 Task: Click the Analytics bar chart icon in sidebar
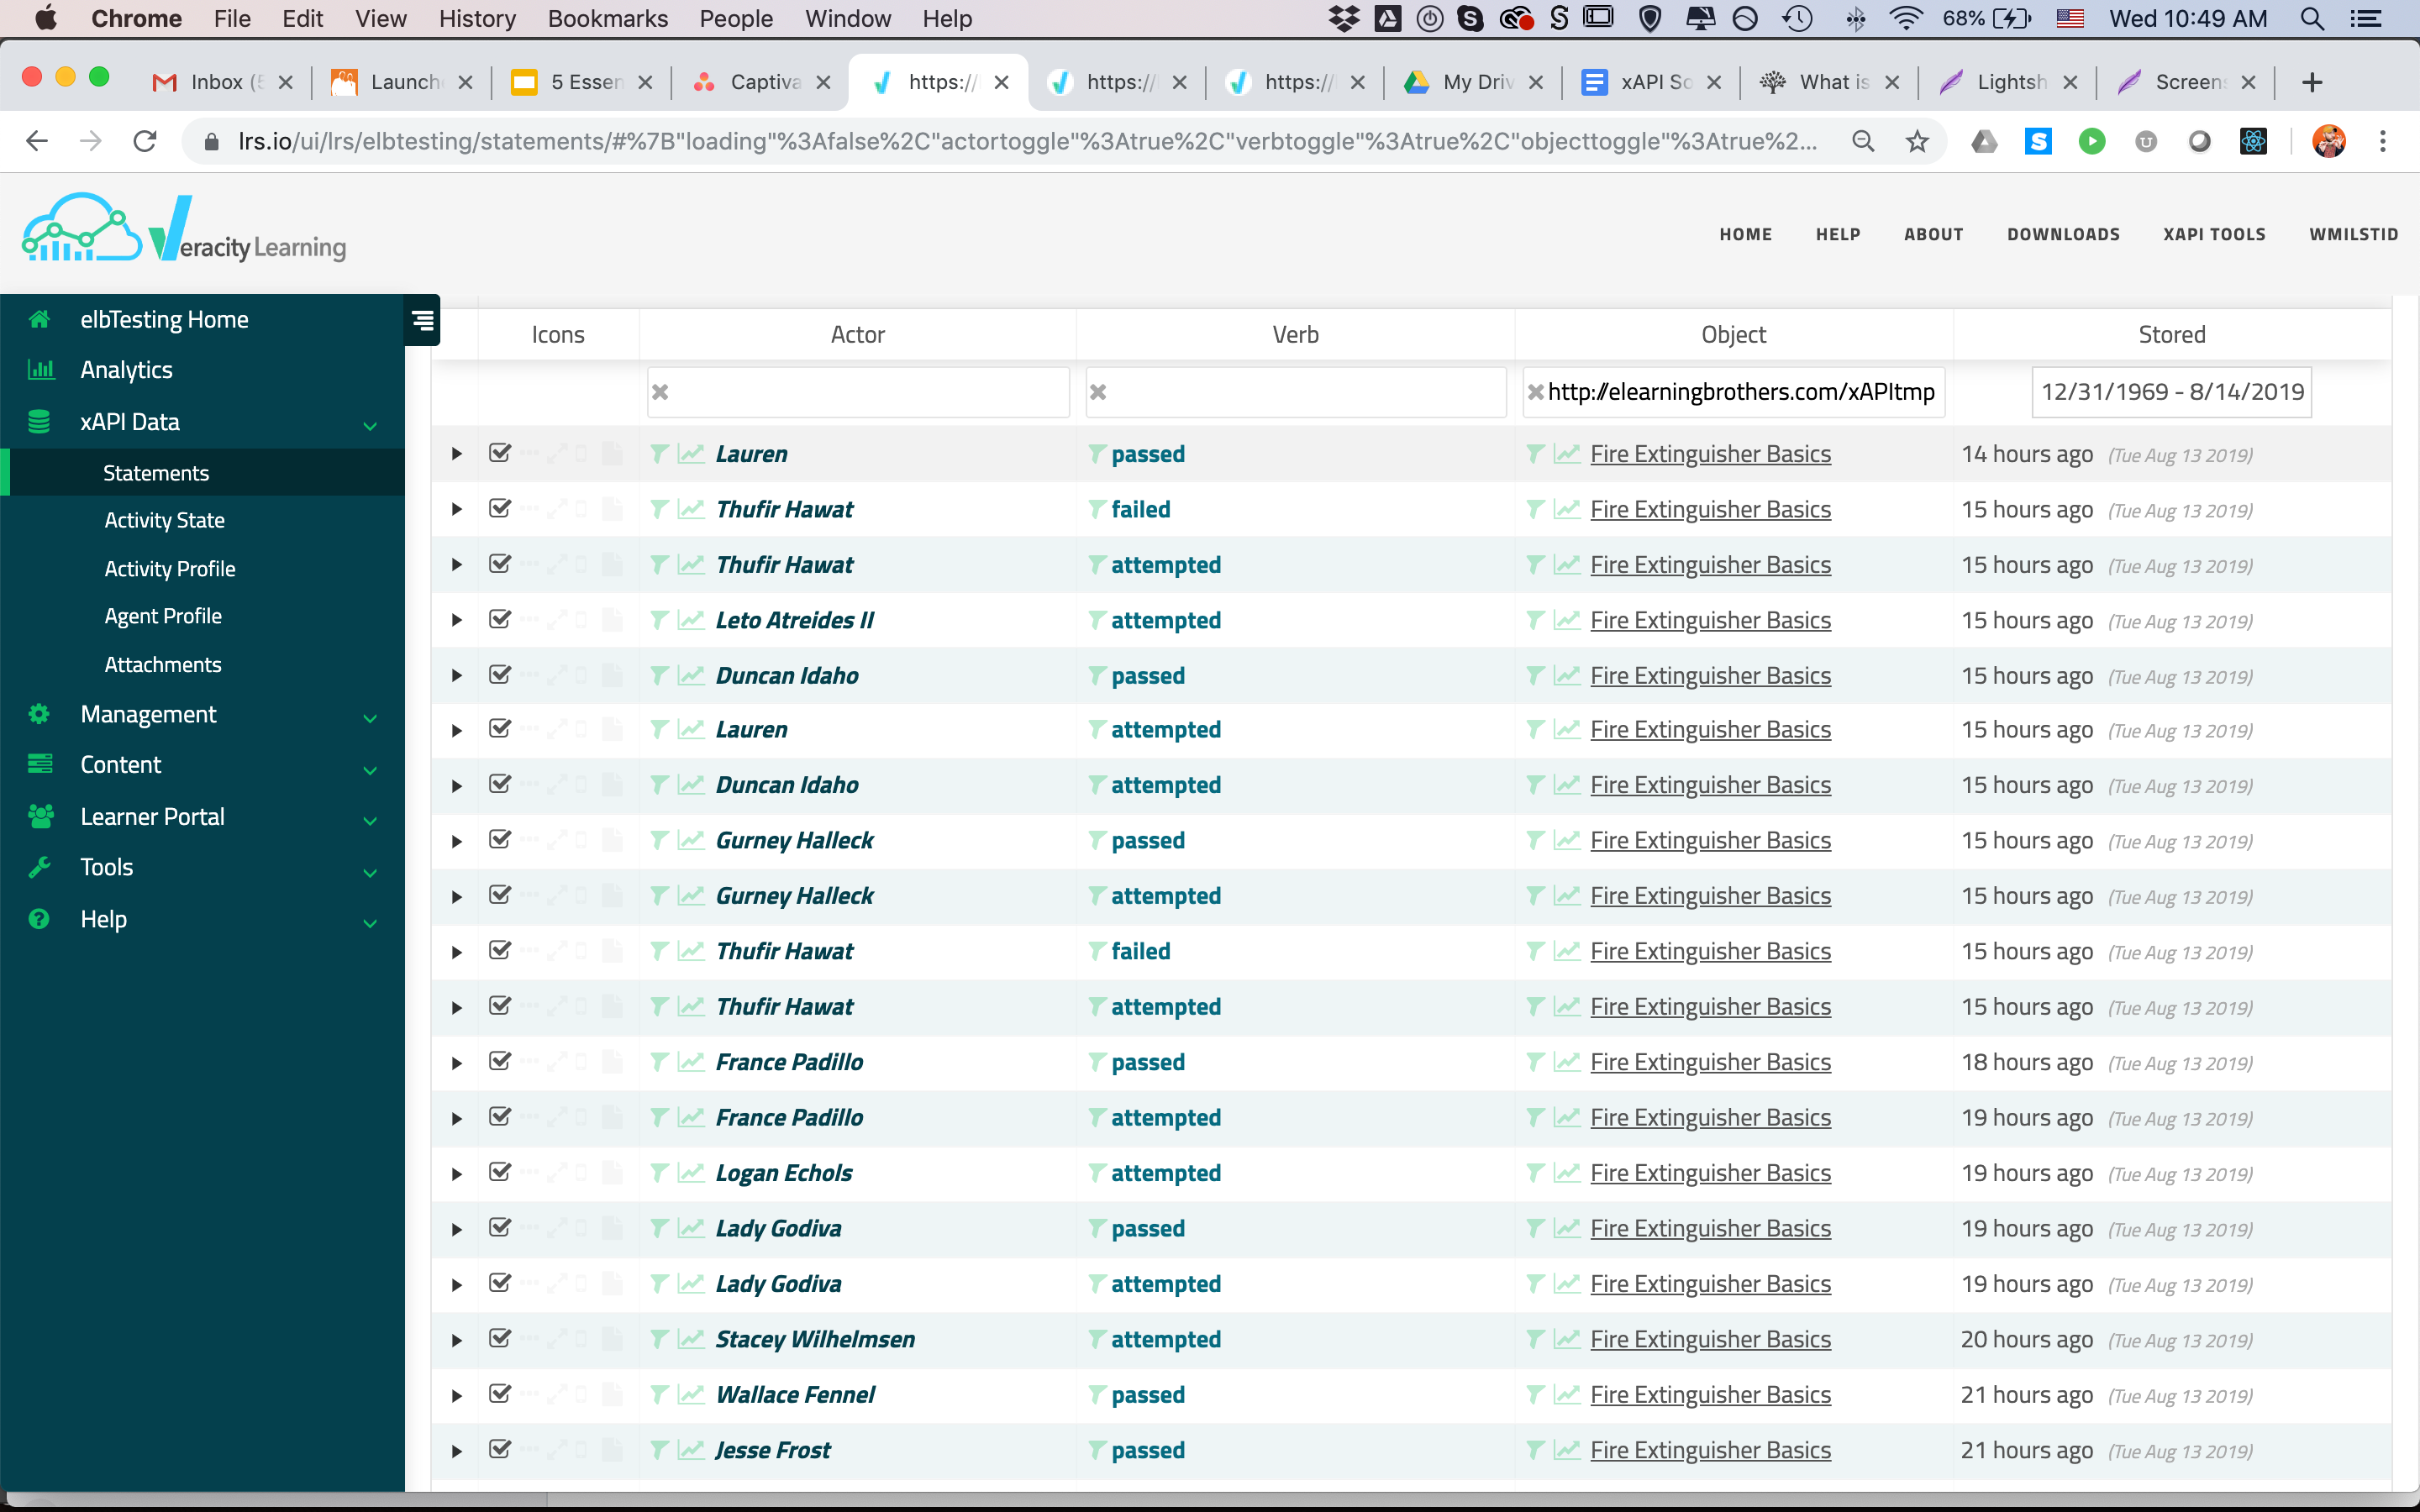tap(40, 370)
